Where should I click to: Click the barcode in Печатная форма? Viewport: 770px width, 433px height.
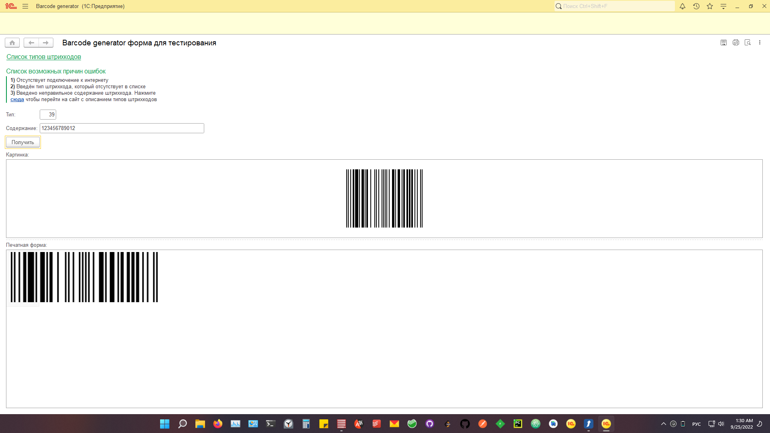click(84, 277)
